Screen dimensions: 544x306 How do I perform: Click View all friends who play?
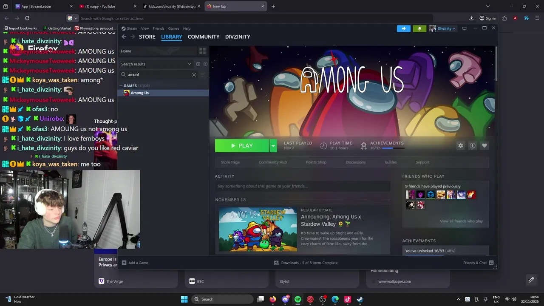coord(461,221)
